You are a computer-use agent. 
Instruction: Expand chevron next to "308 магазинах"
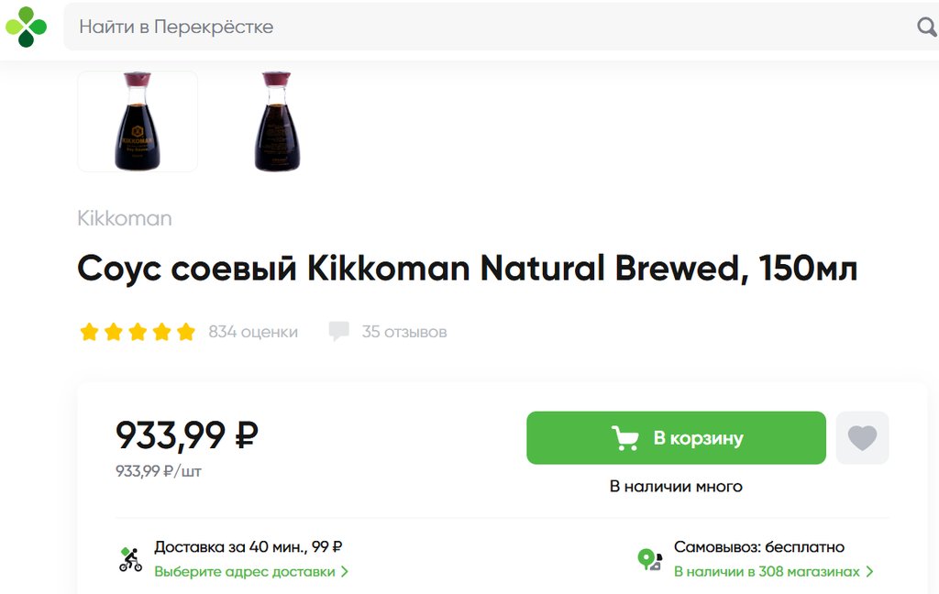coord(869,572)
